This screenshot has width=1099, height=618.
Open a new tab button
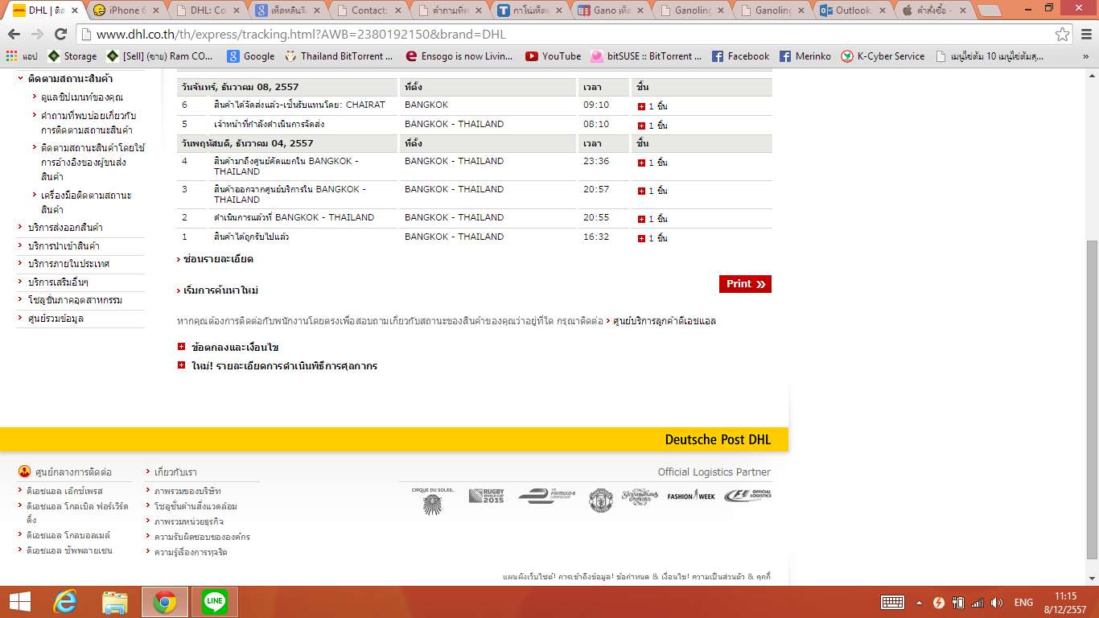click(990, 11)
